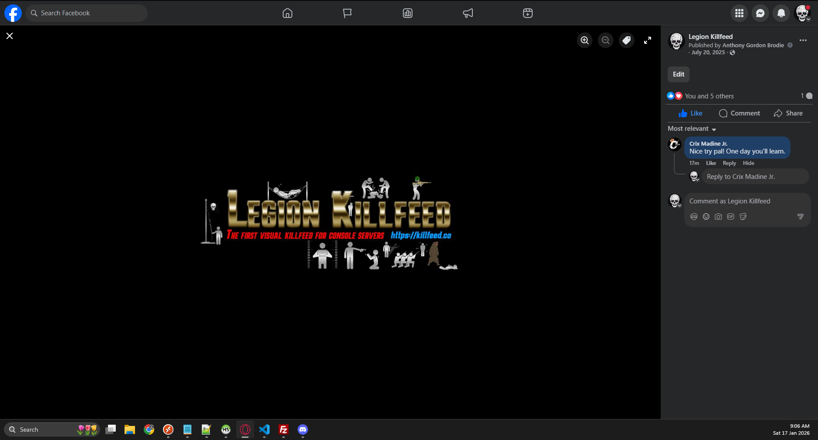Zoom out of the photo
This screenshot has width=818, height=440.
606,40
